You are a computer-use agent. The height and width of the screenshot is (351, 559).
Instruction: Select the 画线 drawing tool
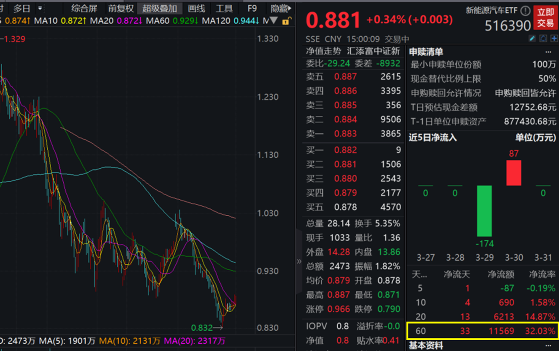pos(196,8)
